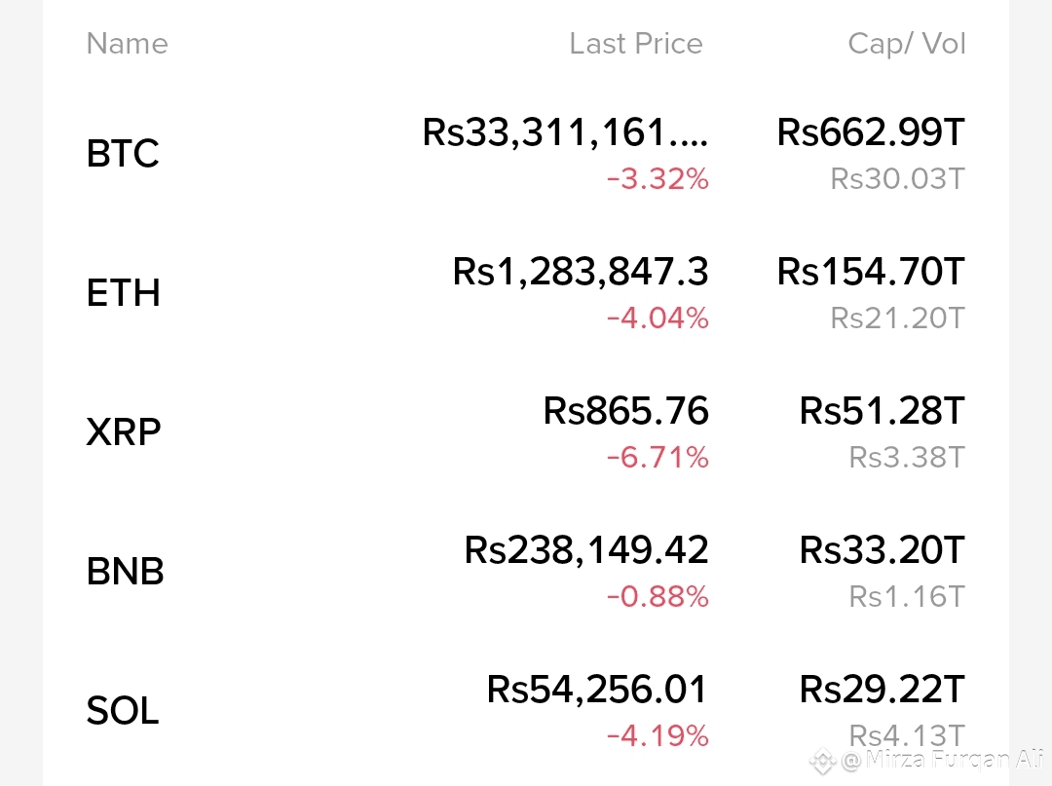This screenshot has height=786, width=1052.
Task: Click BTC truncated price Rs33,311,161
Action: tap(565, 132)
